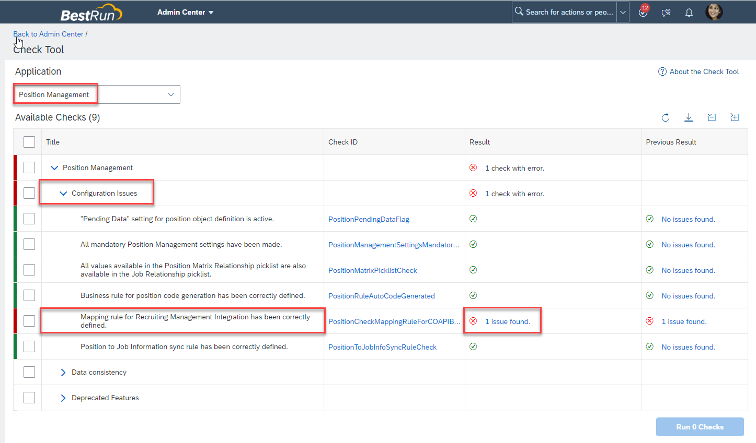This screenshot has height=443, width=756.
Task: Open the PositionPendingDataFlag check ID link
Action: tap(369, 219)
